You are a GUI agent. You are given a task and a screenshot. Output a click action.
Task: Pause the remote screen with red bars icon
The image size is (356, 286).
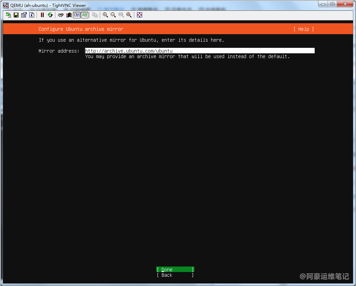pyautogui.click(x=42, y=15)
